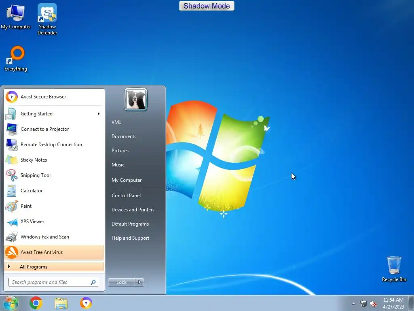Click the Getting Started icon

(x=11, y=114)
